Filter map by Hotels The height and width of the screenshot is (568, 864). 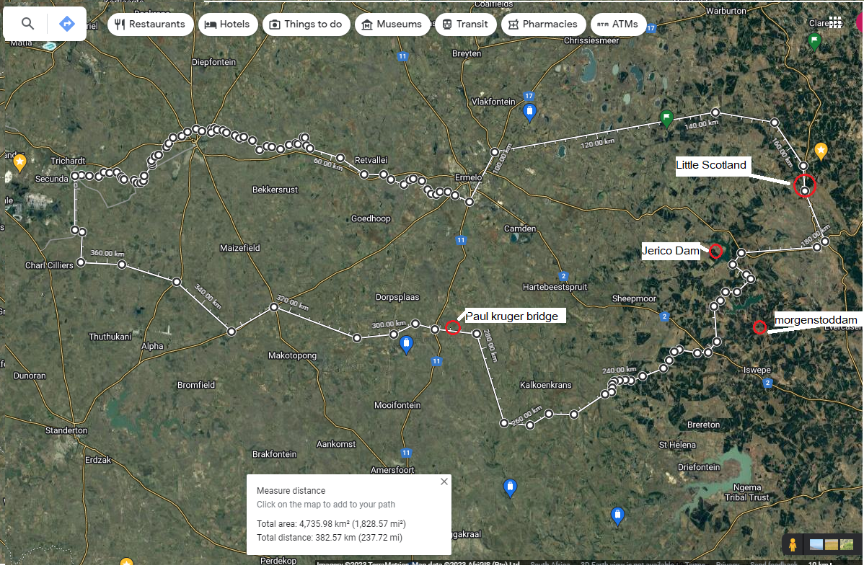(x=228, y=25)
